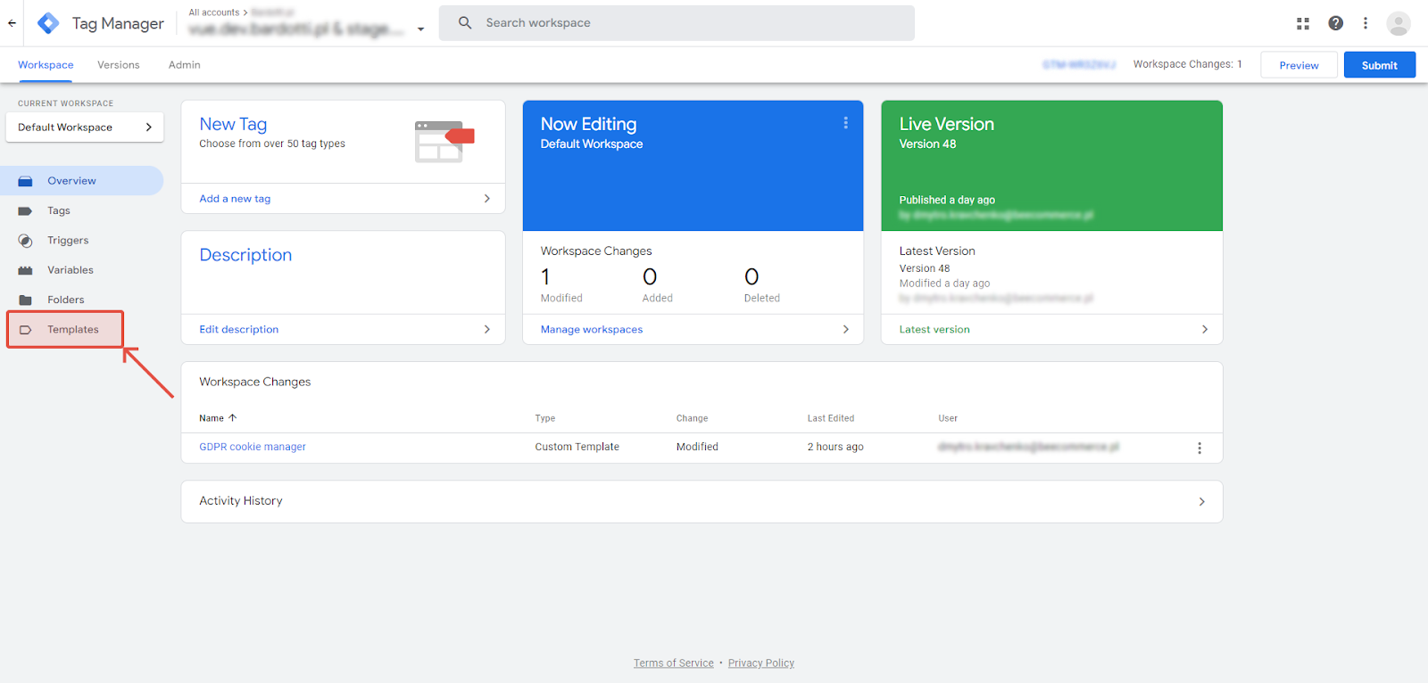Open Now Editing card options menu
This screenshot has width=1428, height=683.
(x=845, y=123)
